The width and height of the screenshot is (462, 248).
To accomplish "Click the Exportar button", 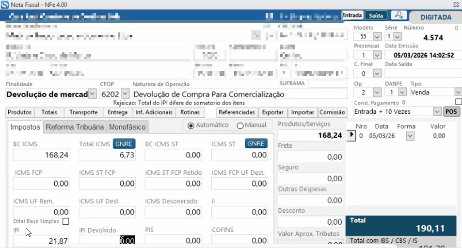I will [272, 112].
